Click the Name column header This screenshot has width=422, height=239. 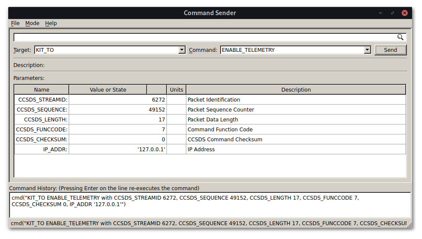[42, 90]
